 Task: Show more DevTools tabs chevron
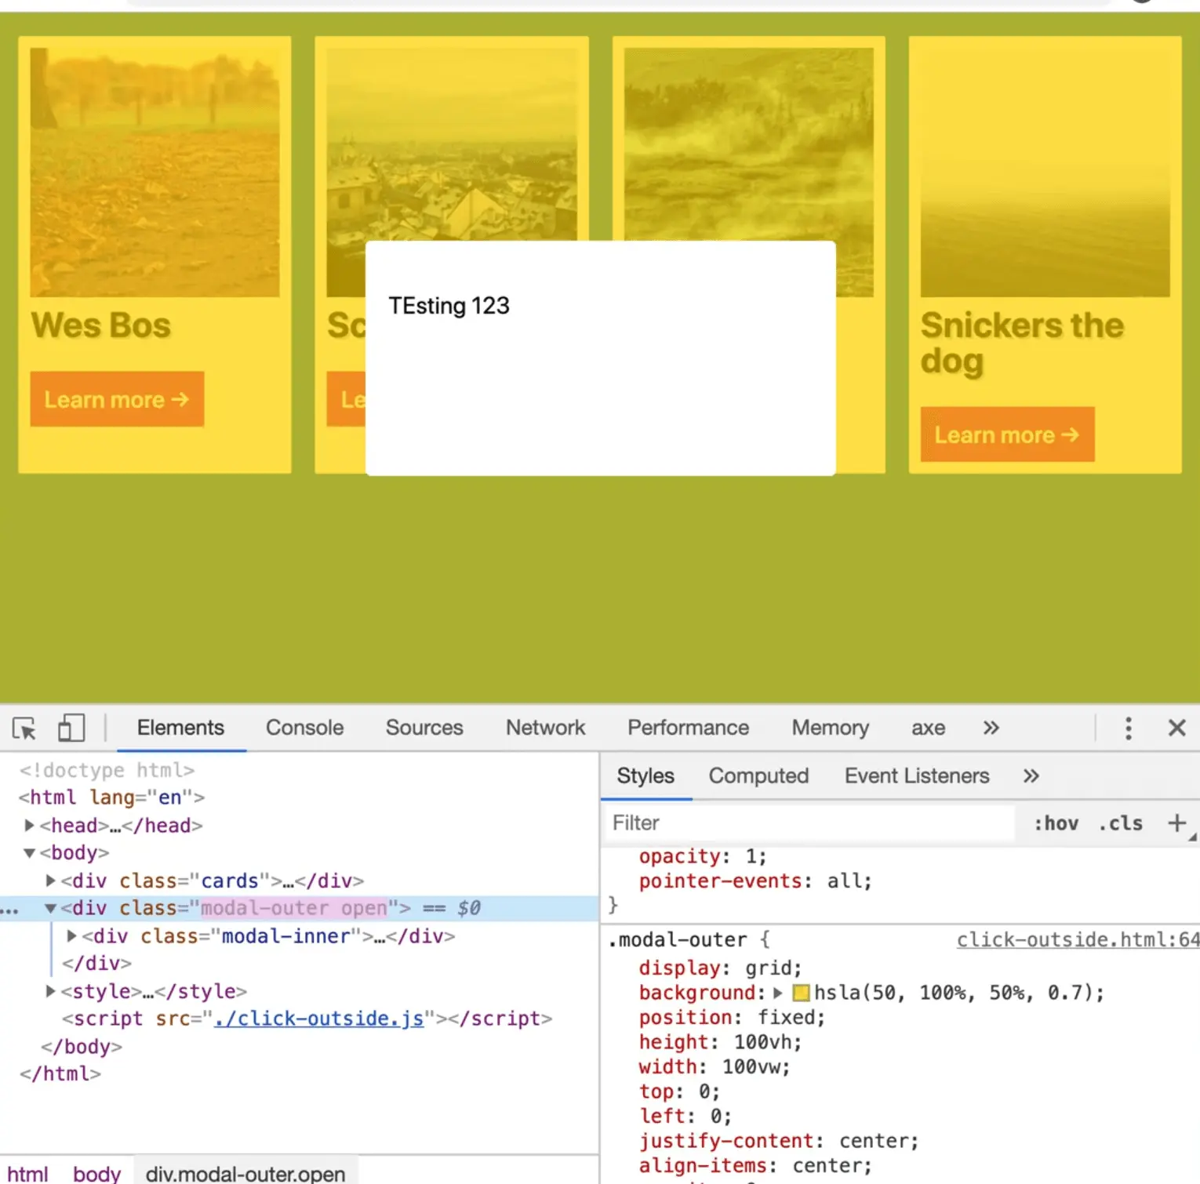[x=991, y=728]
